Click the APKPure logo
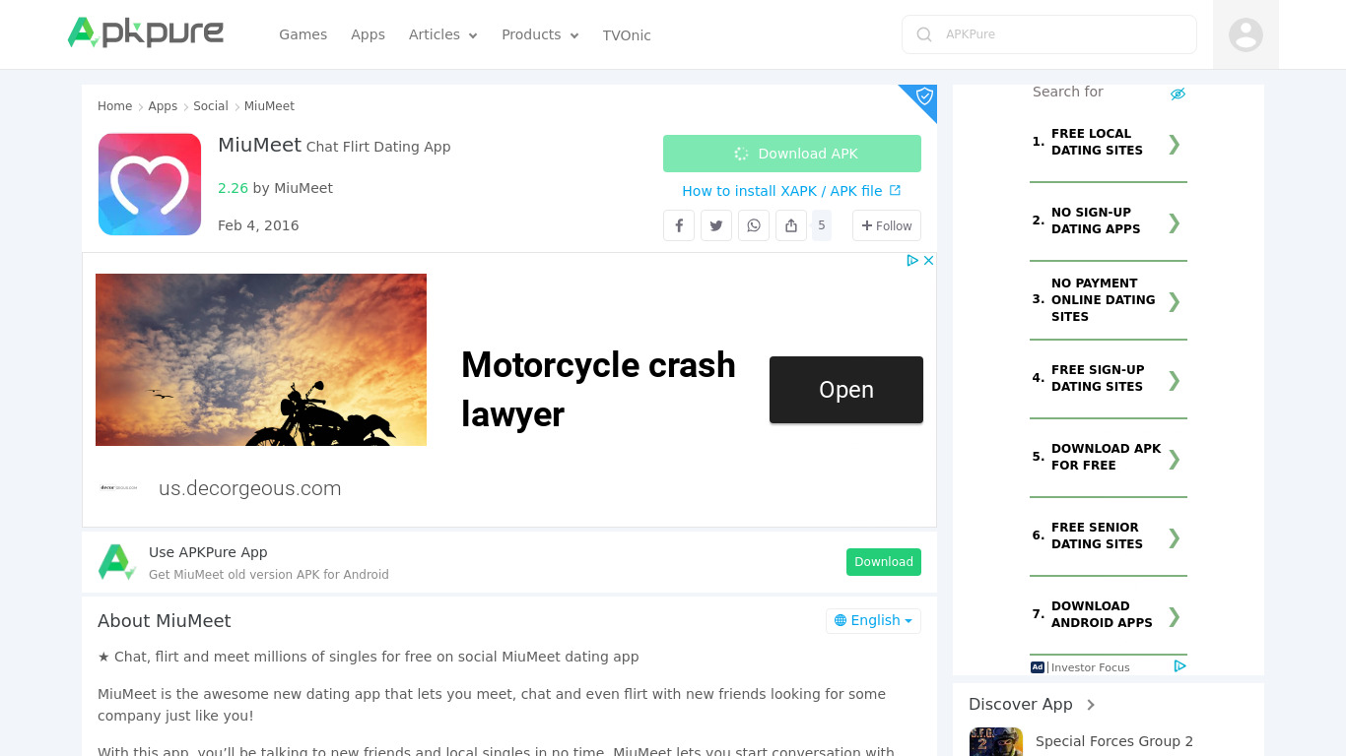 click(x=146, y=33)
